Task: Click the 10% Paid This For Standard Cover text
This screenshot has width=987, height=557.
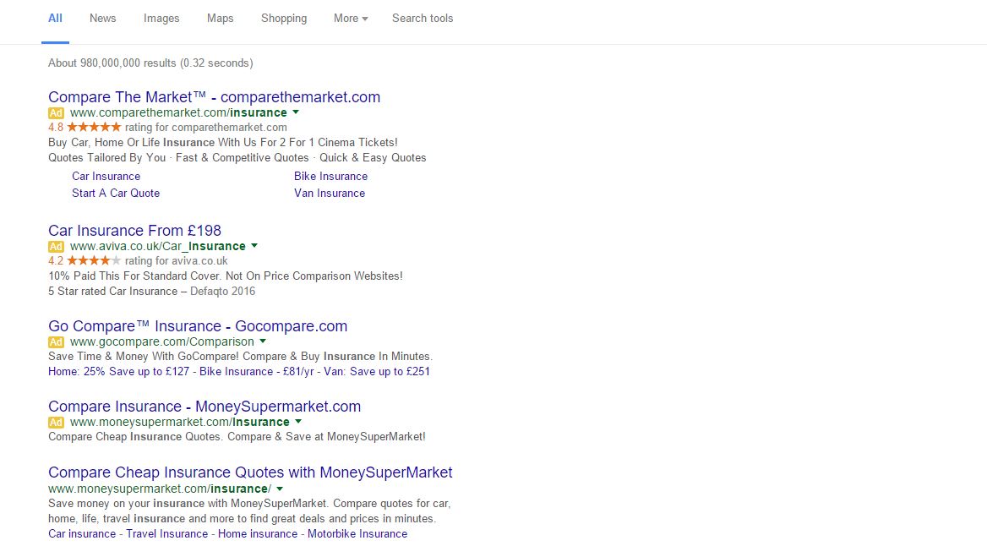Action: point(226,276)
